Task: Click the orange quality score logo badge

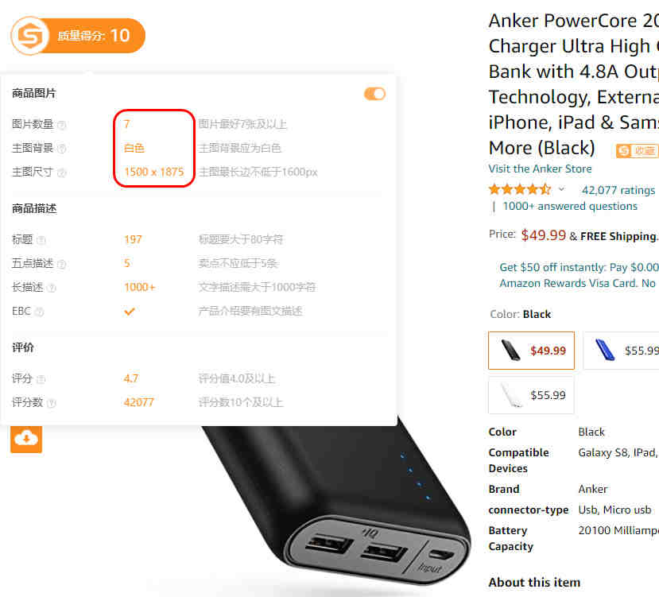Action: coord(78,36)
